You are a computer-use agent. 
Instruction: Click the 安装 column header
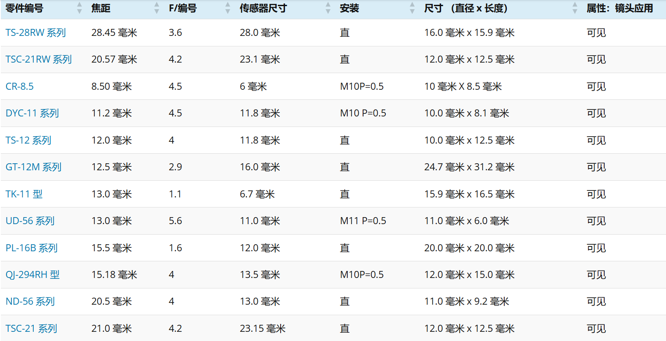349,8
